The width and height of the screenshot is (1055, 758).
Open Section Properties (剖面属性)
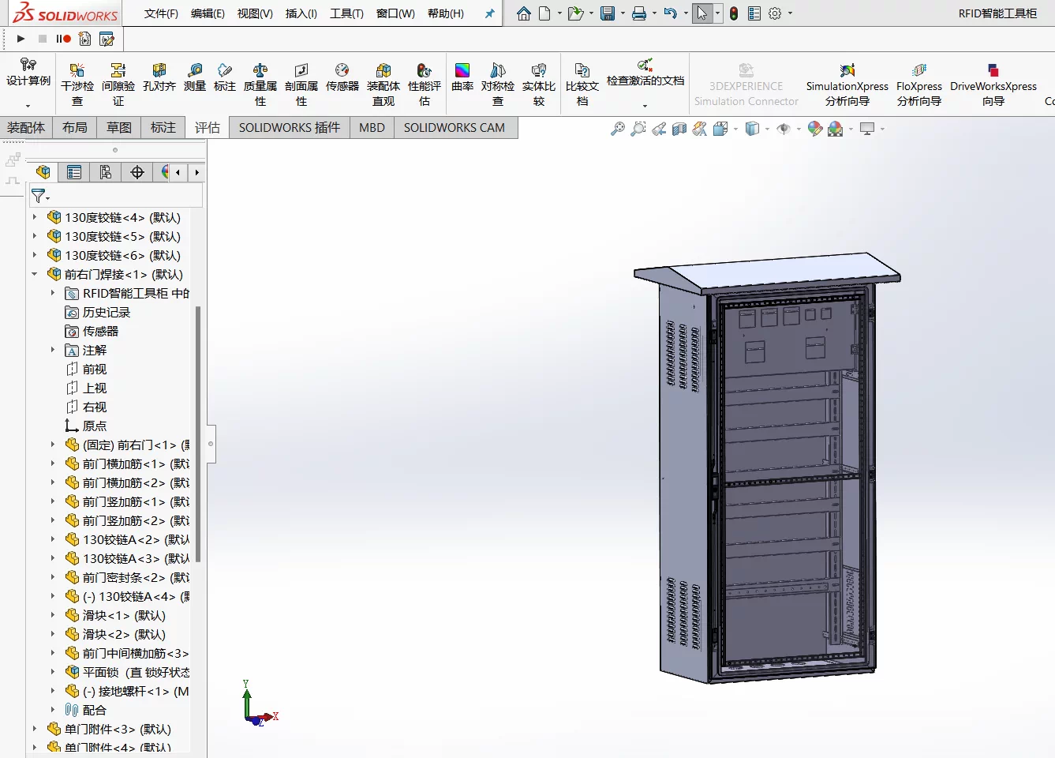301,84
